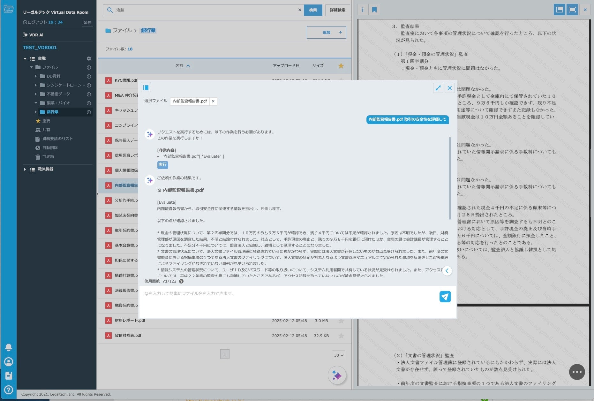Expand the AI chat dialog
The height and width of the screenshot is (401, 594).
438,88
